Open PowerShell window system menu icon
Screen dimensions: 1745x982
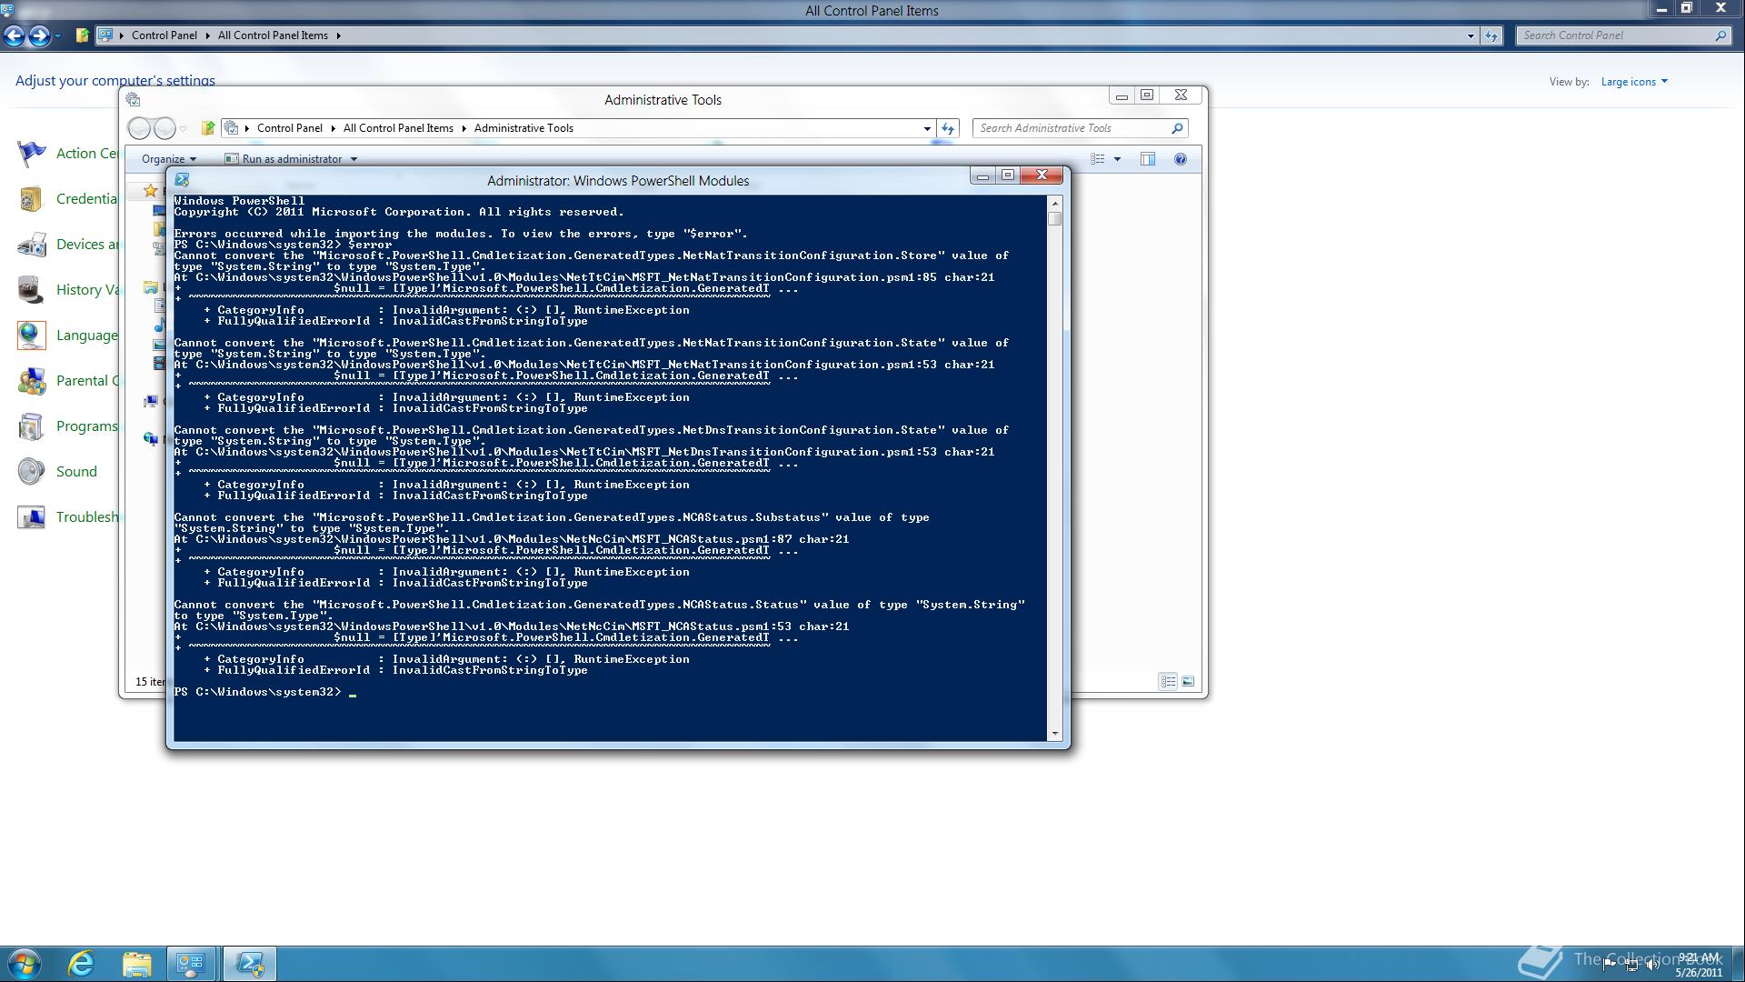[182, 180]
